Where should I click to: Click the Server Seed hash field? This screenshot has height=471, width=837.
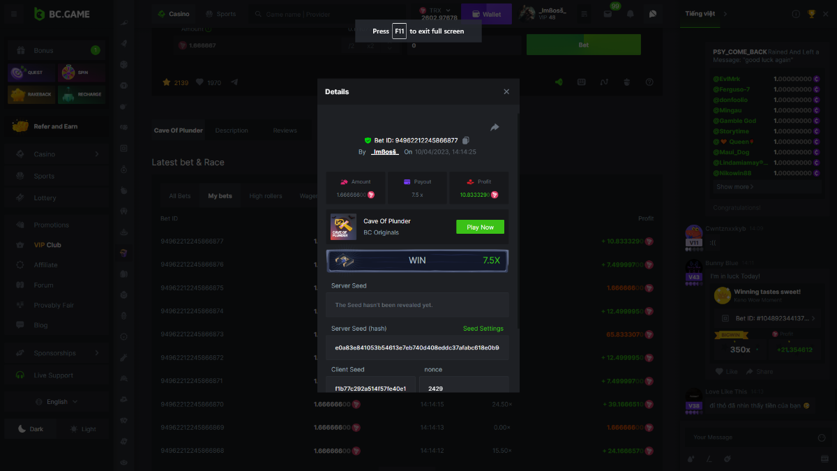tap(416, 347)
